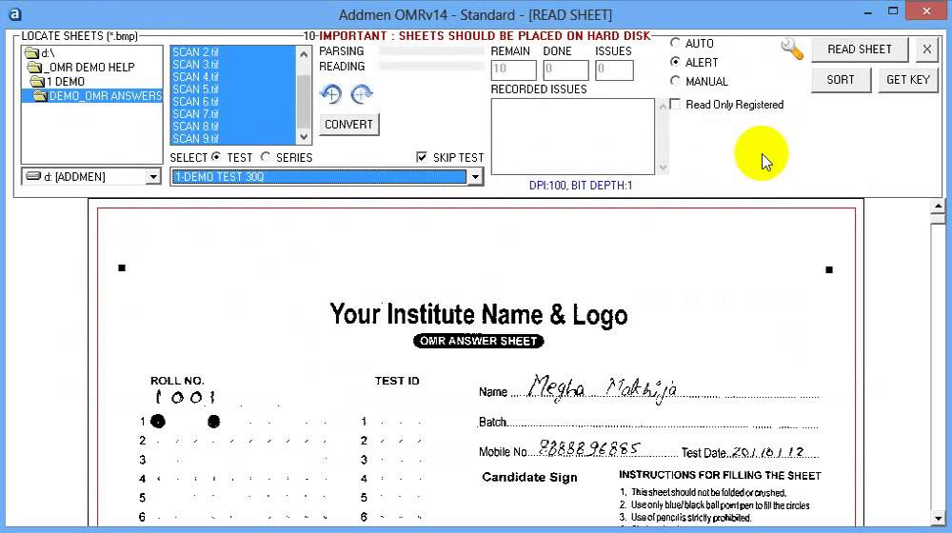Click inside the RECORDED ISSUES box
Viewport: 952px width, 533px height.
pos(573,137)
